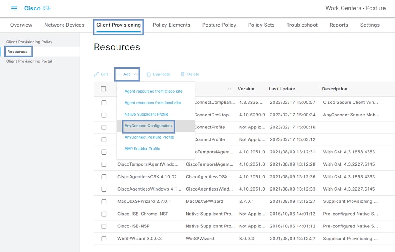
Task: Select AnyConnect Configuration from the Add menu
Action: click(148, 126)
